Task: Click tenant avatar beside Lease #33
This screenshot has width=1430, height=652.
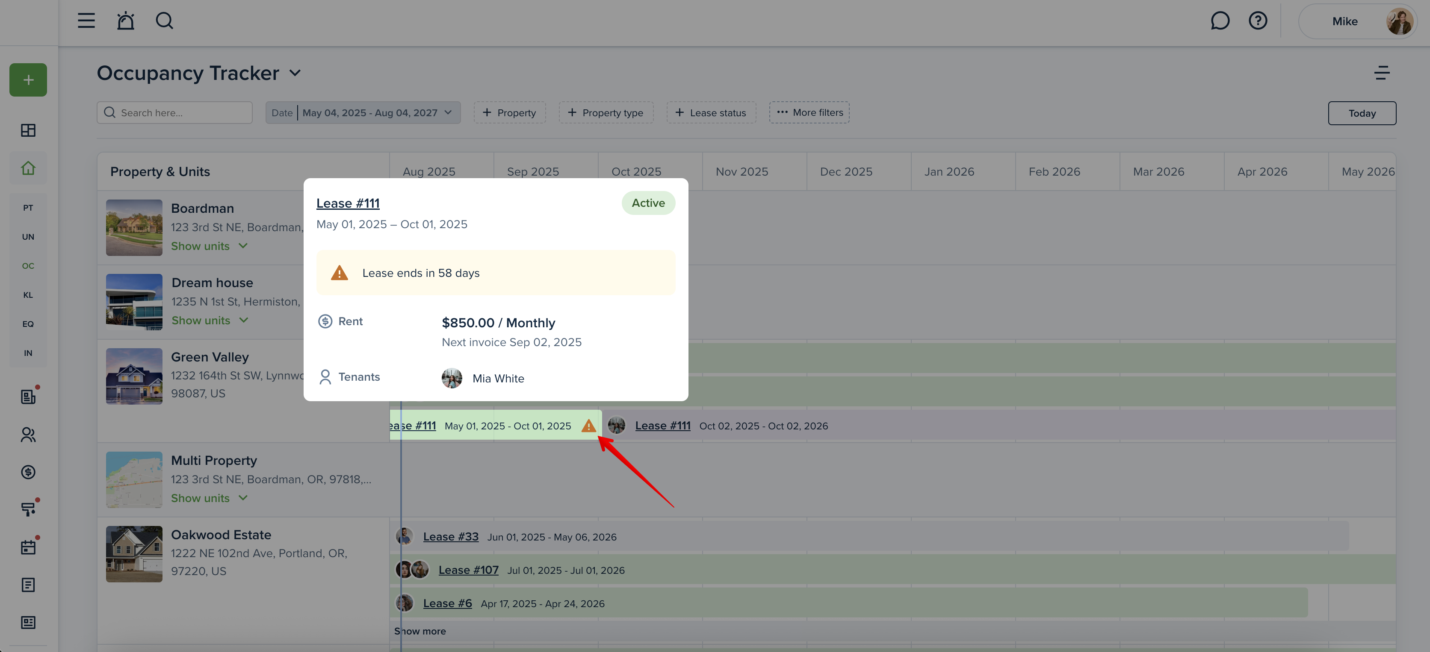Action: [405, 536]
